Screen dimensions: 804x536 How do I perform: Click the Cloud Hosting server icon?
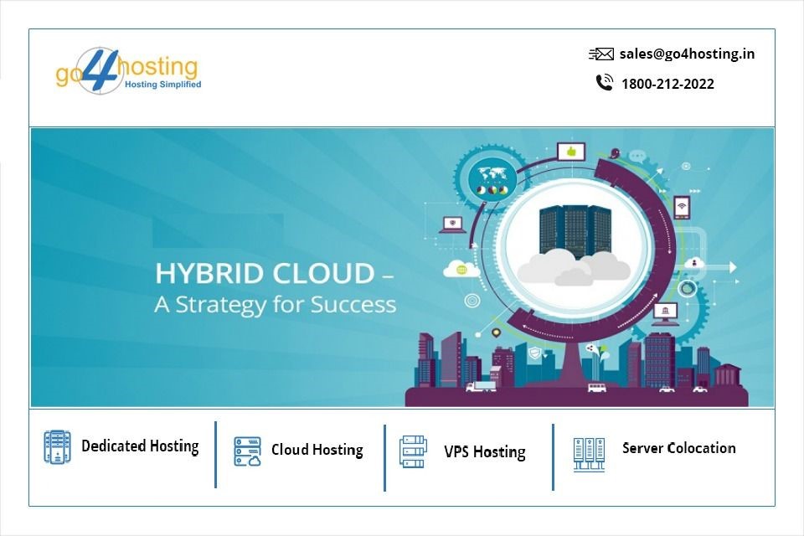click(x=247, y=451)
